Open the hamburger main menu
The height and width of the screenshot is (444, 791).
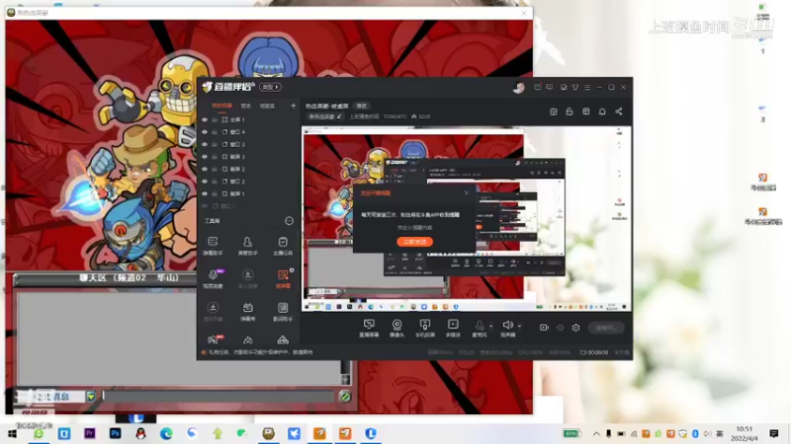587,87
